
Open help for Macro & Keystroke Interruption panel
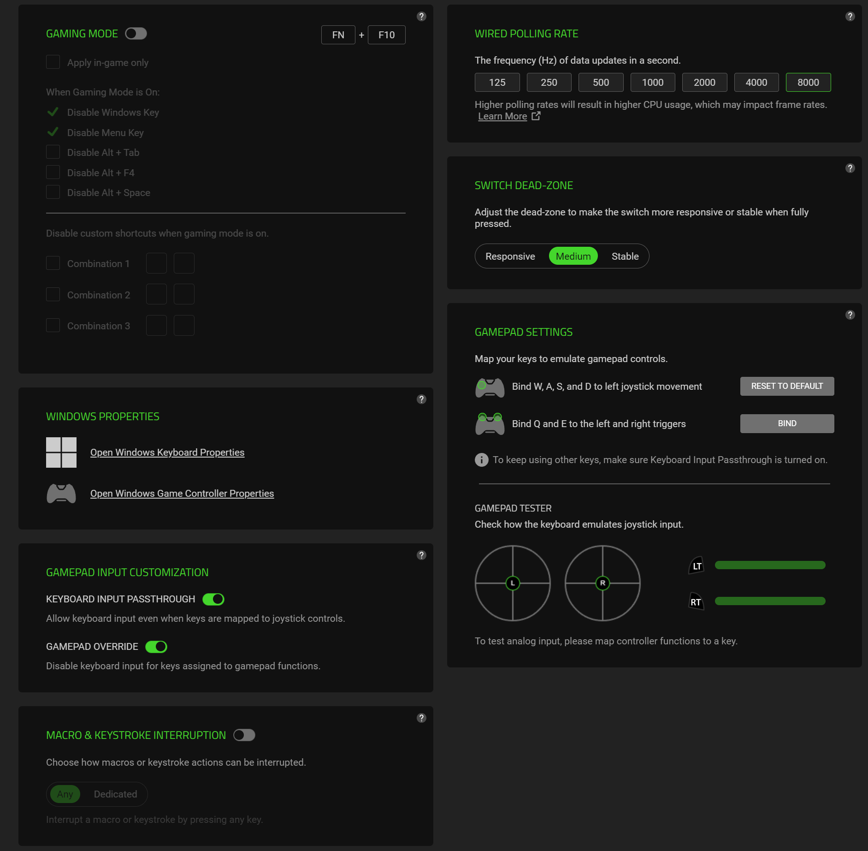point(421,718)
